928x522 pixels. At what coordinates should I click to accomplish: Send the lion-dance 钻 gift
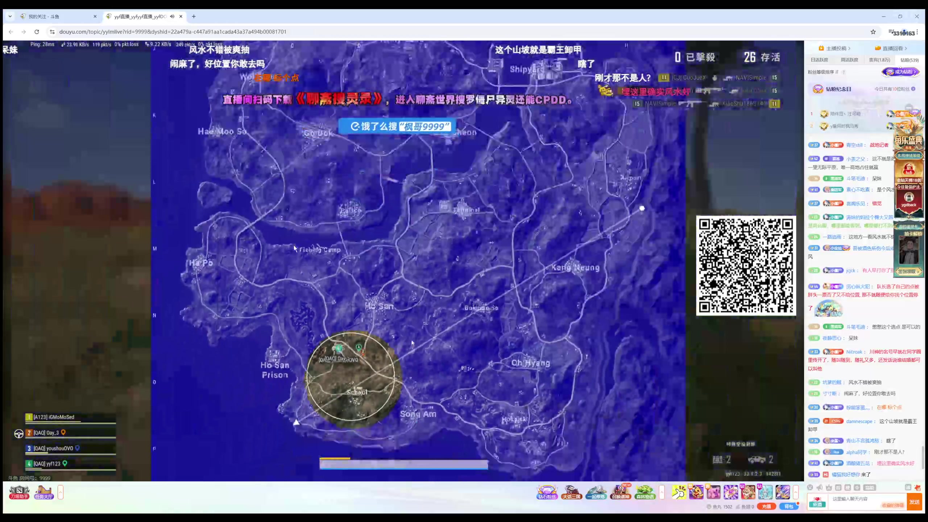click(748, 492)
